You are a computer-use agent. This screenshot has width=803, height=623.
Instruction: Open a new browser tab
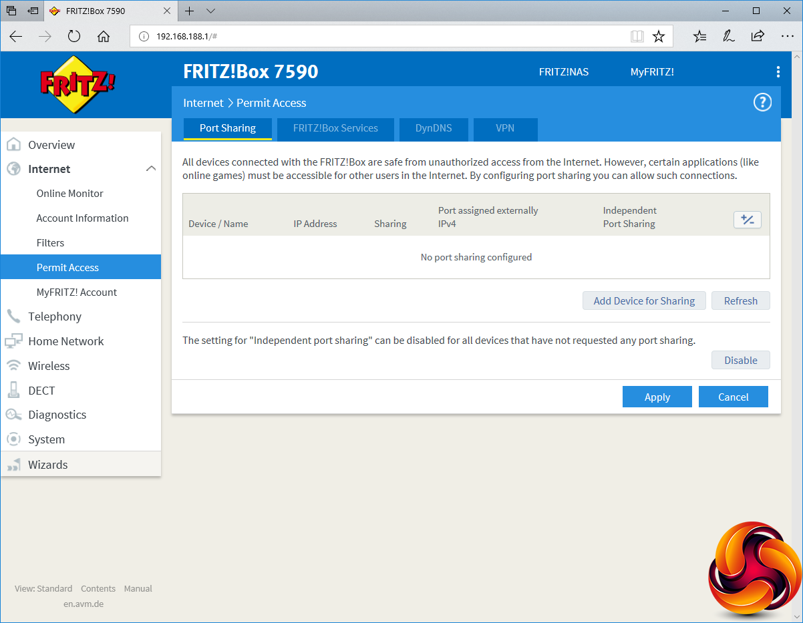click(x=190, y=11)
